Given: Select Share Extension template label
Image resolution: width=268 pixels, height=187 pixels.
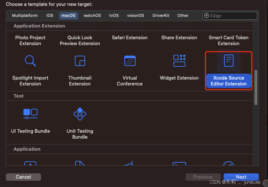Looking at the screenshot, I should tap(179, 38).
